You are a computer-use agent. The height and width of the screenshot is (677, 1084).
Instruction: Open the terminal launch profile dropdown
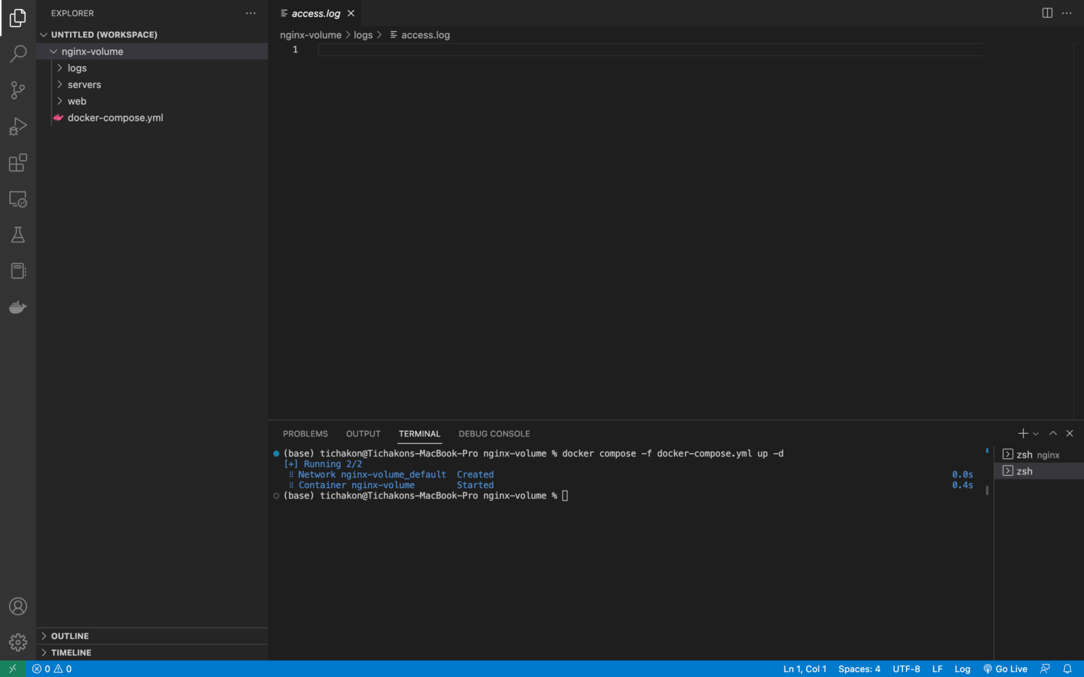point(1035,433)
